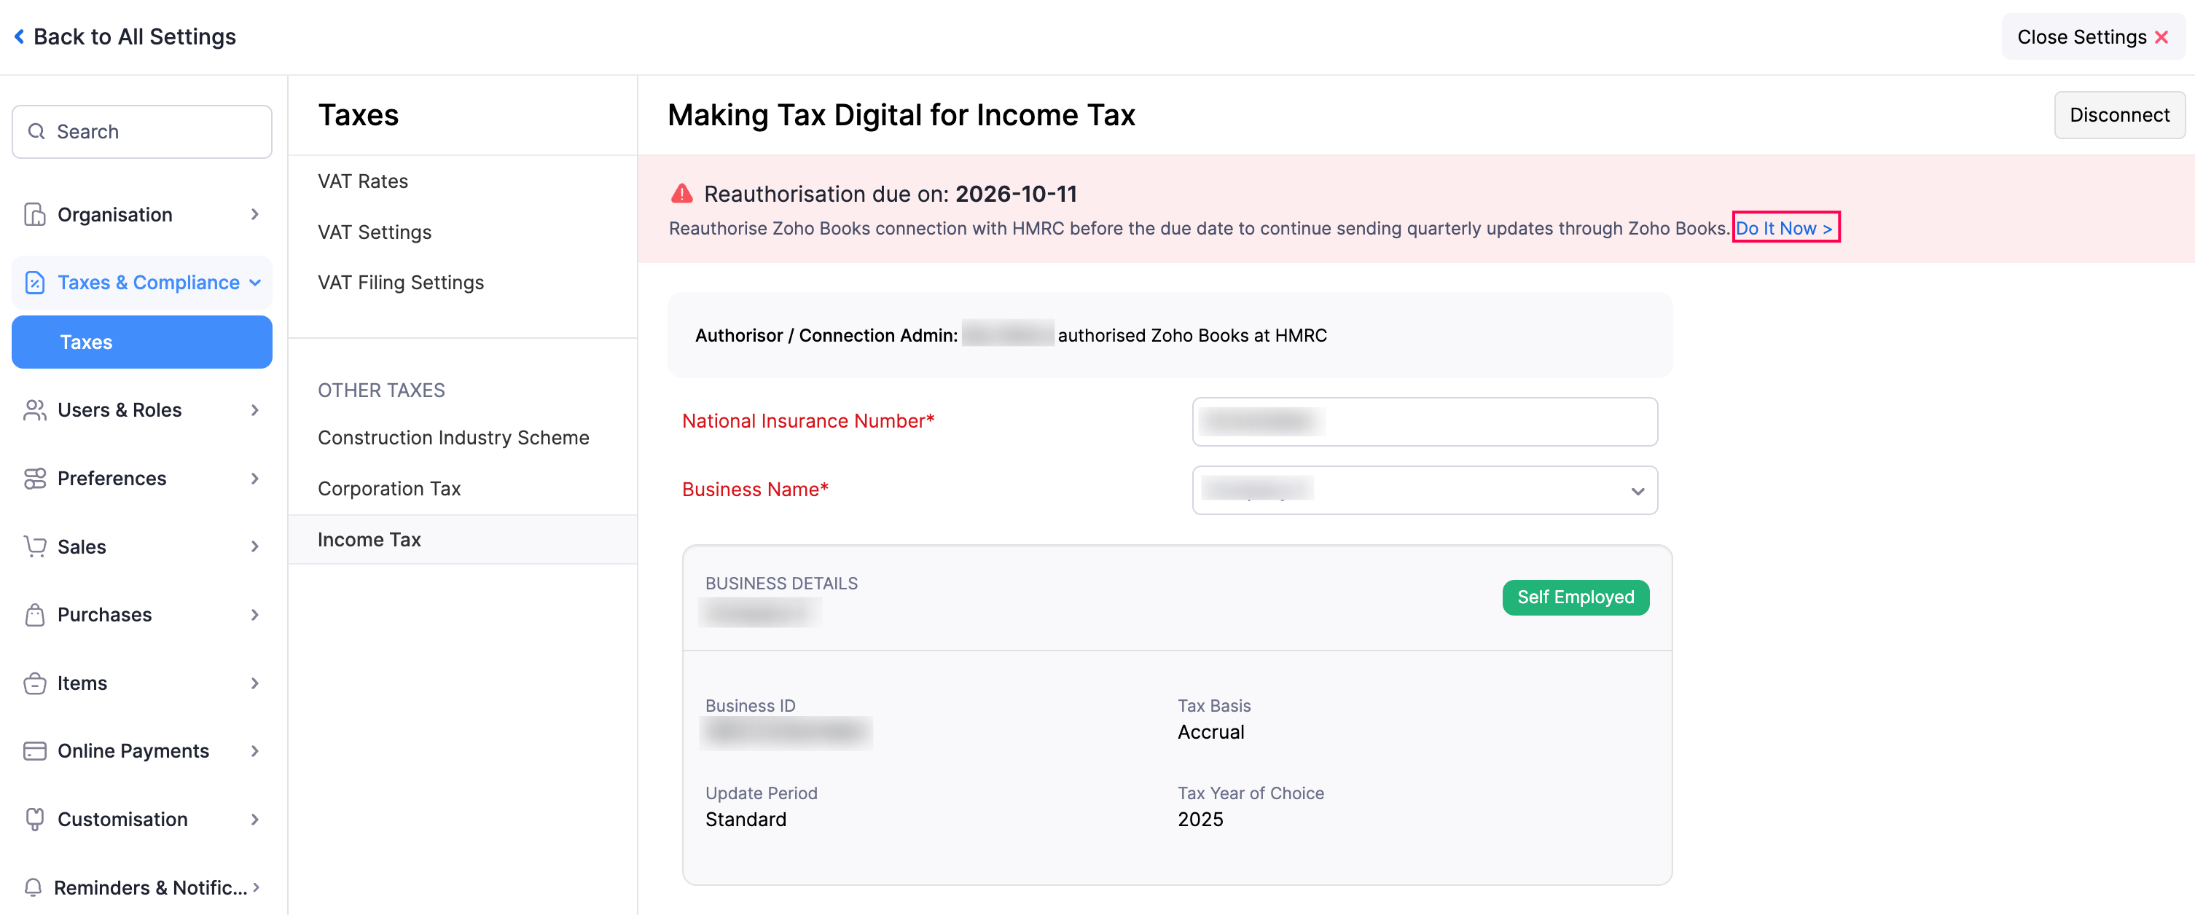Open the Business Name dropdown

point(1424,490)
